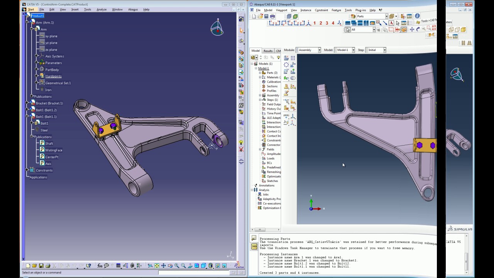Open Abaqus Viewport menu
This screenshot has width=494, height=278.
coord(281,10)
